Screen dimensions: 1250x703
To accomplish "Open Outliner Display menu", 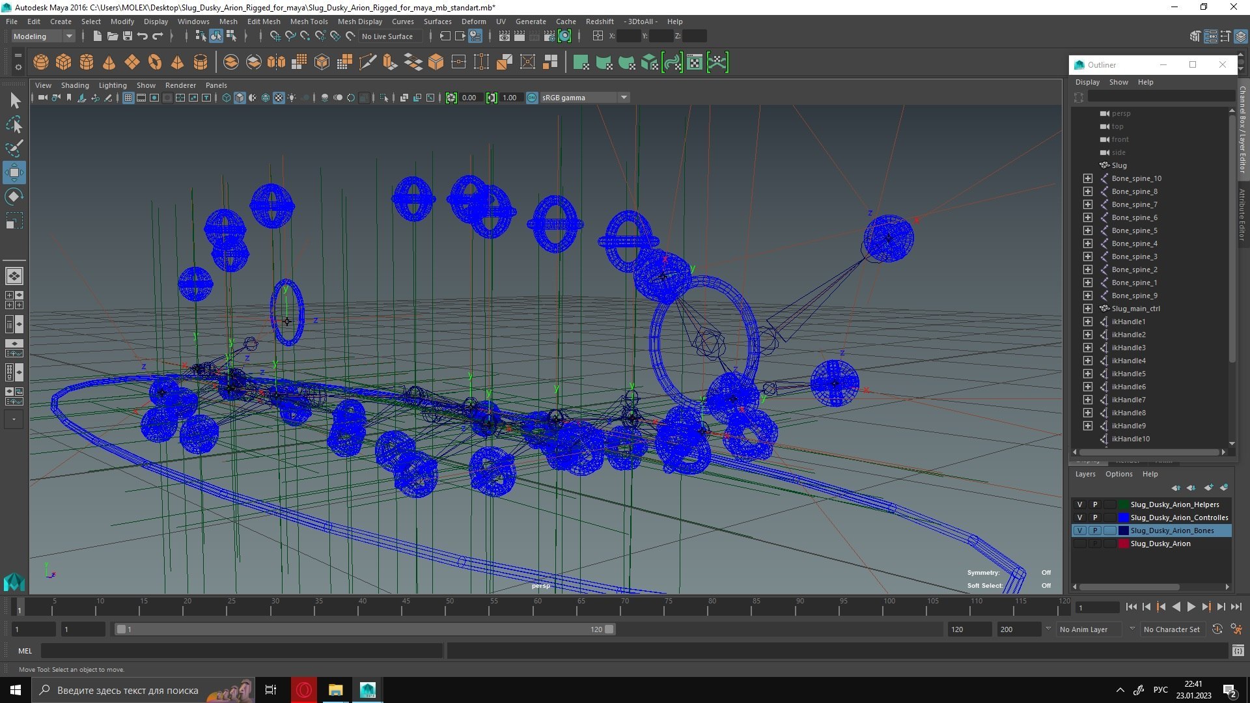I will pos(1087,82).
